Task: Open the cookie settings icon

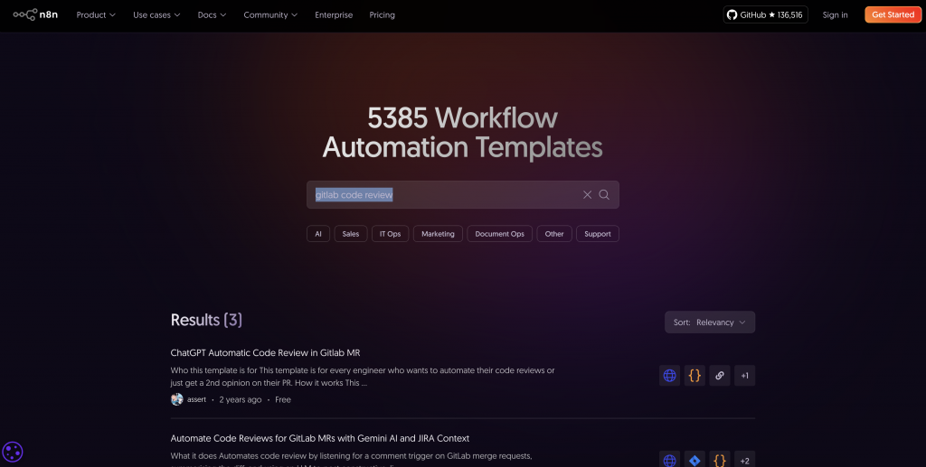Action: [x=13, y=453]
